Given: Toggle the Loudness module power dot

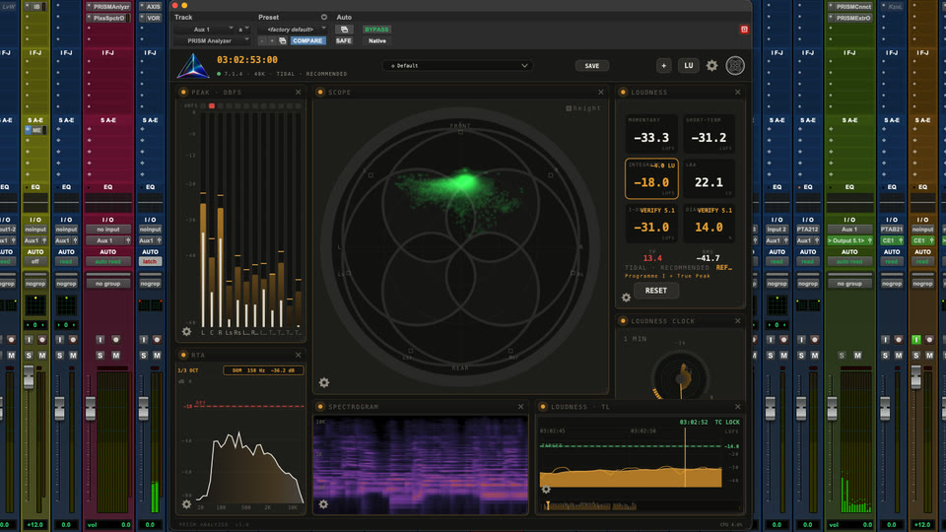Looking at the screenshot, I should (x=623, y=93).
